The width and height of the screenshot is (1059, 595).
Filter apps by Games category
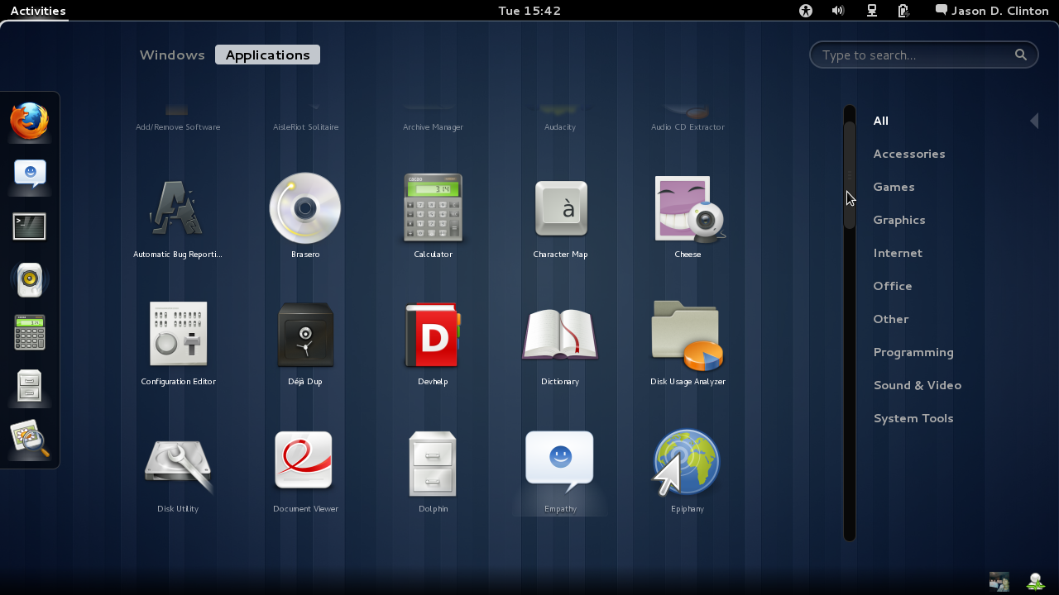coord(894,187)
